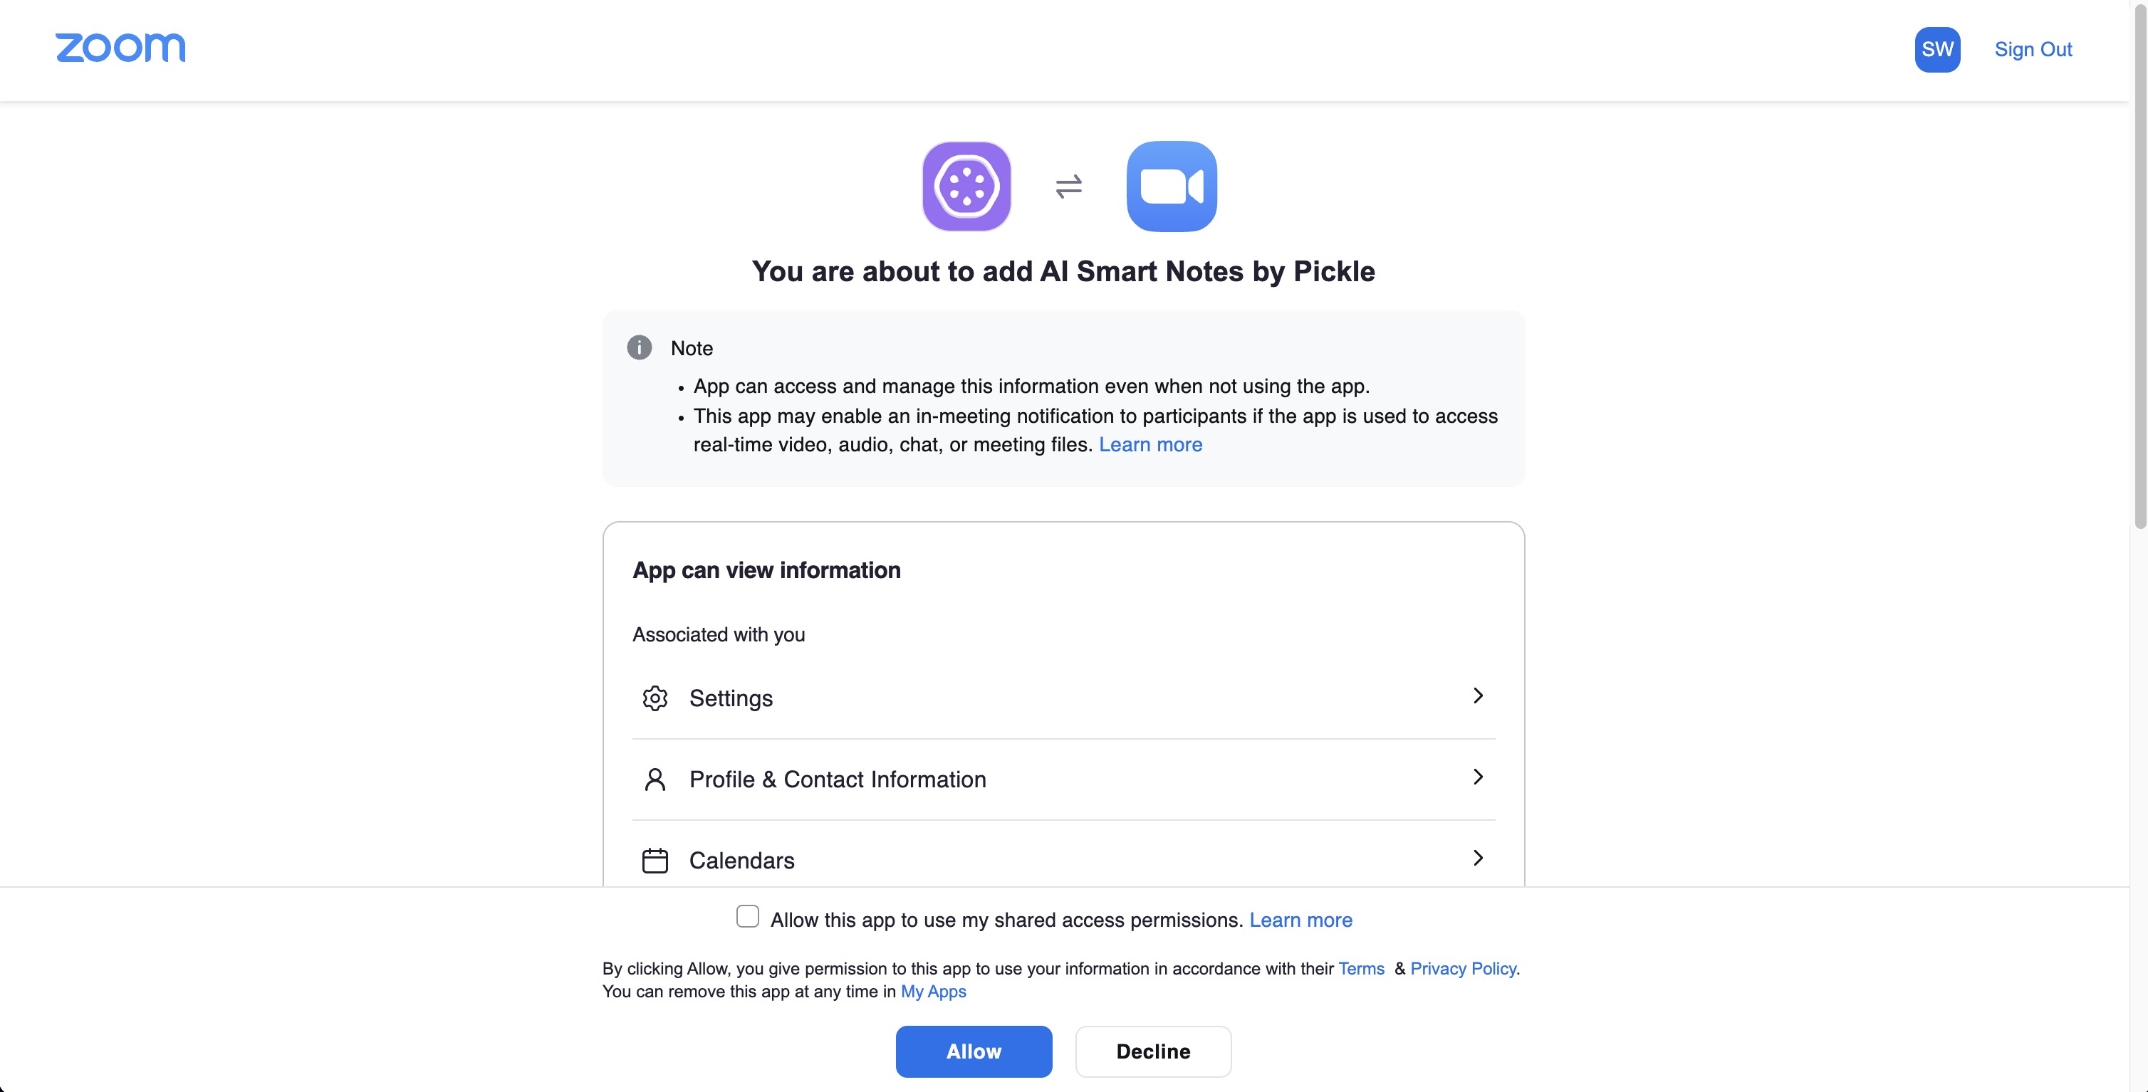Click the info icon beside Note

[x=640, y=347]
